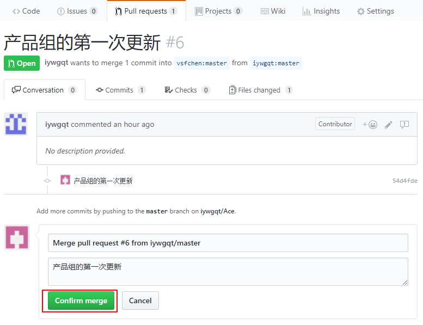Go to the Wiki tab
This screenshot has width=423, height=325.
point(273,11)
